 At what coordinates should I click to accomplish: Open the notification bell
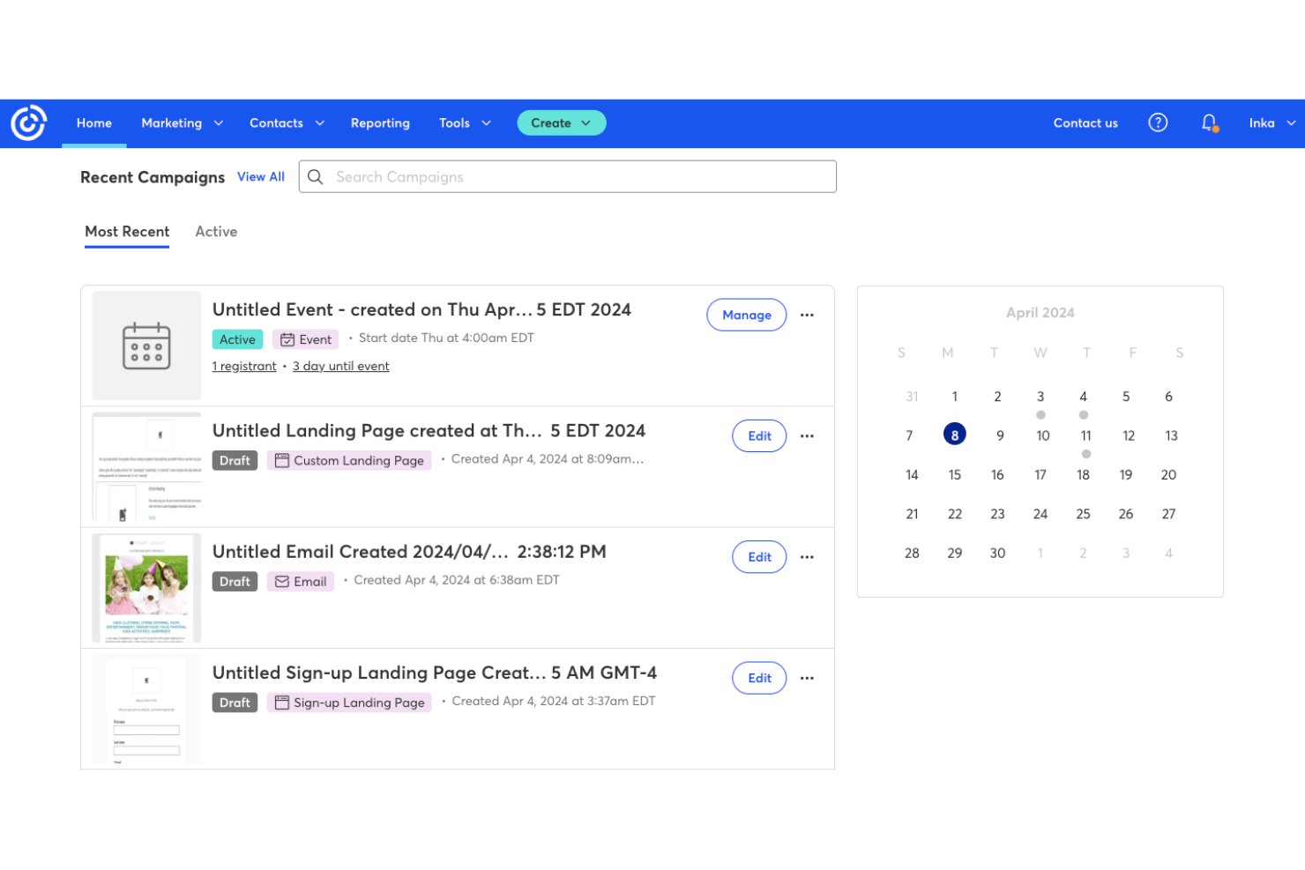pyautogui.click(x=1208, y=123)
